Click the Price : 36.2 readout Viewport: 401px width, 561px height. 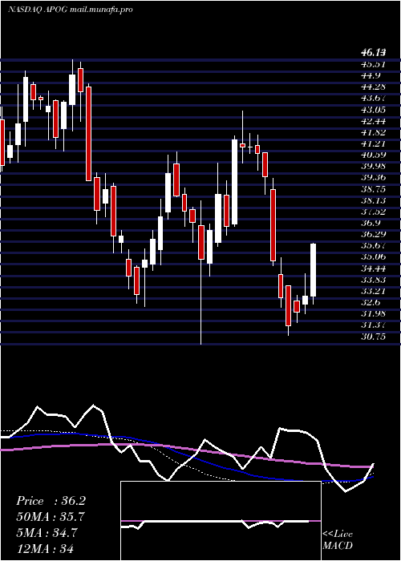[x=51, y=501]
